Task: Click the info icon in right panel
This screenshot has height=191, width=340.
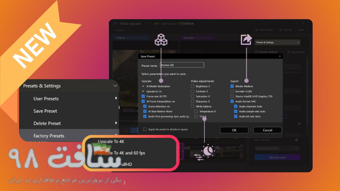Action: 299,124
